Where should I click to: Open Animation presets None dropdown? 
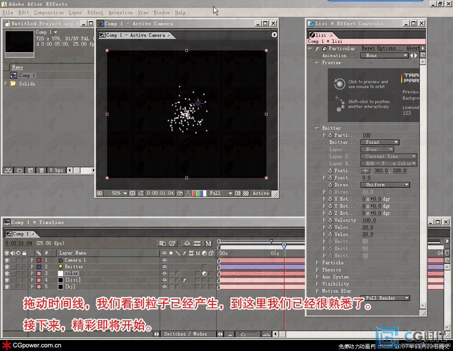click(x=384, y=55)
